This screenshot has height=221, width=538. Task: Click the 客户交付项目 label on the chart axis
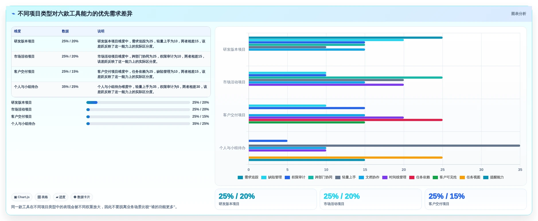(234, 115)
